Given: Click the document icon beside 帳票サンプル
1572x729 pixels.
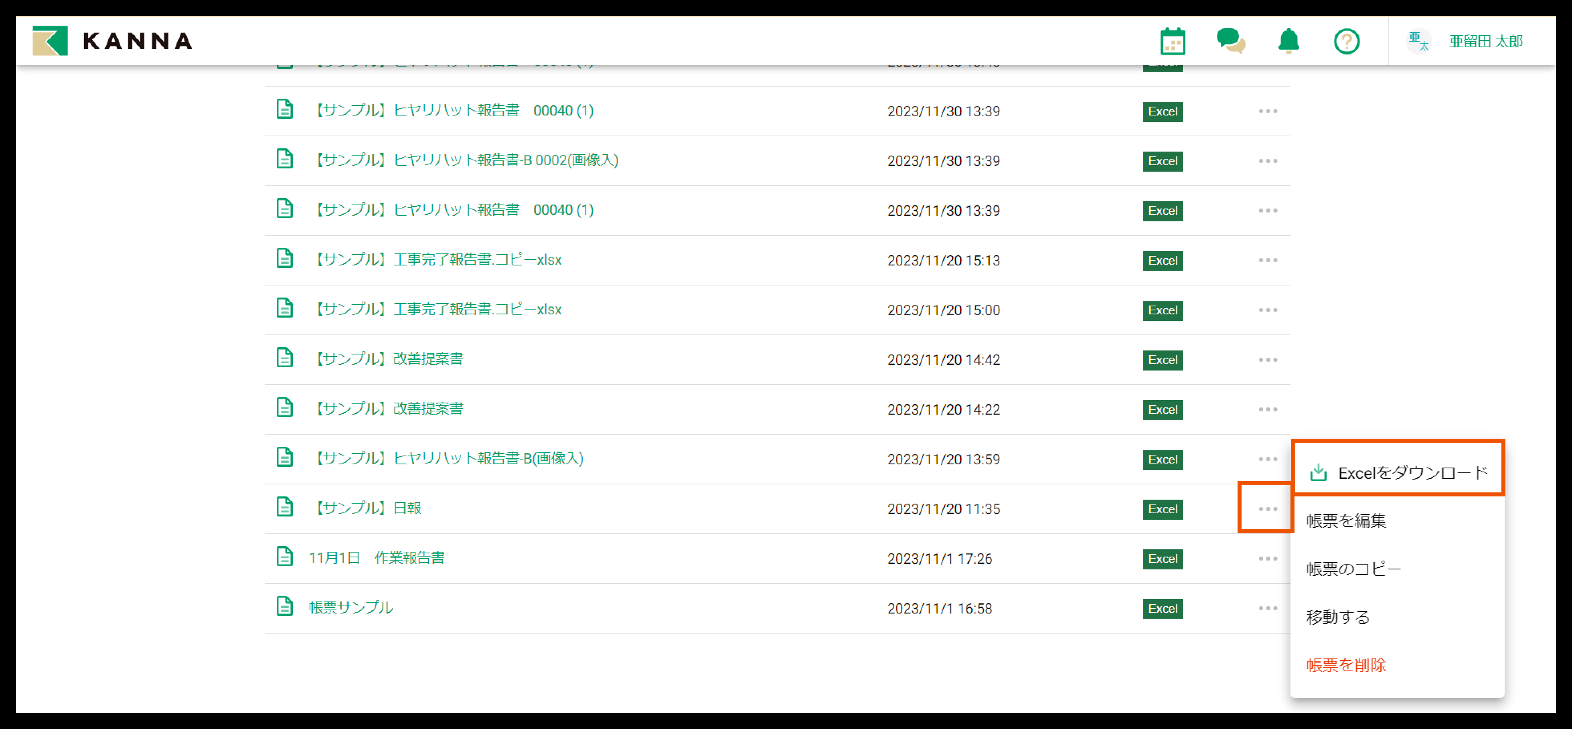Looking at the screenshot, I should 284,606.
